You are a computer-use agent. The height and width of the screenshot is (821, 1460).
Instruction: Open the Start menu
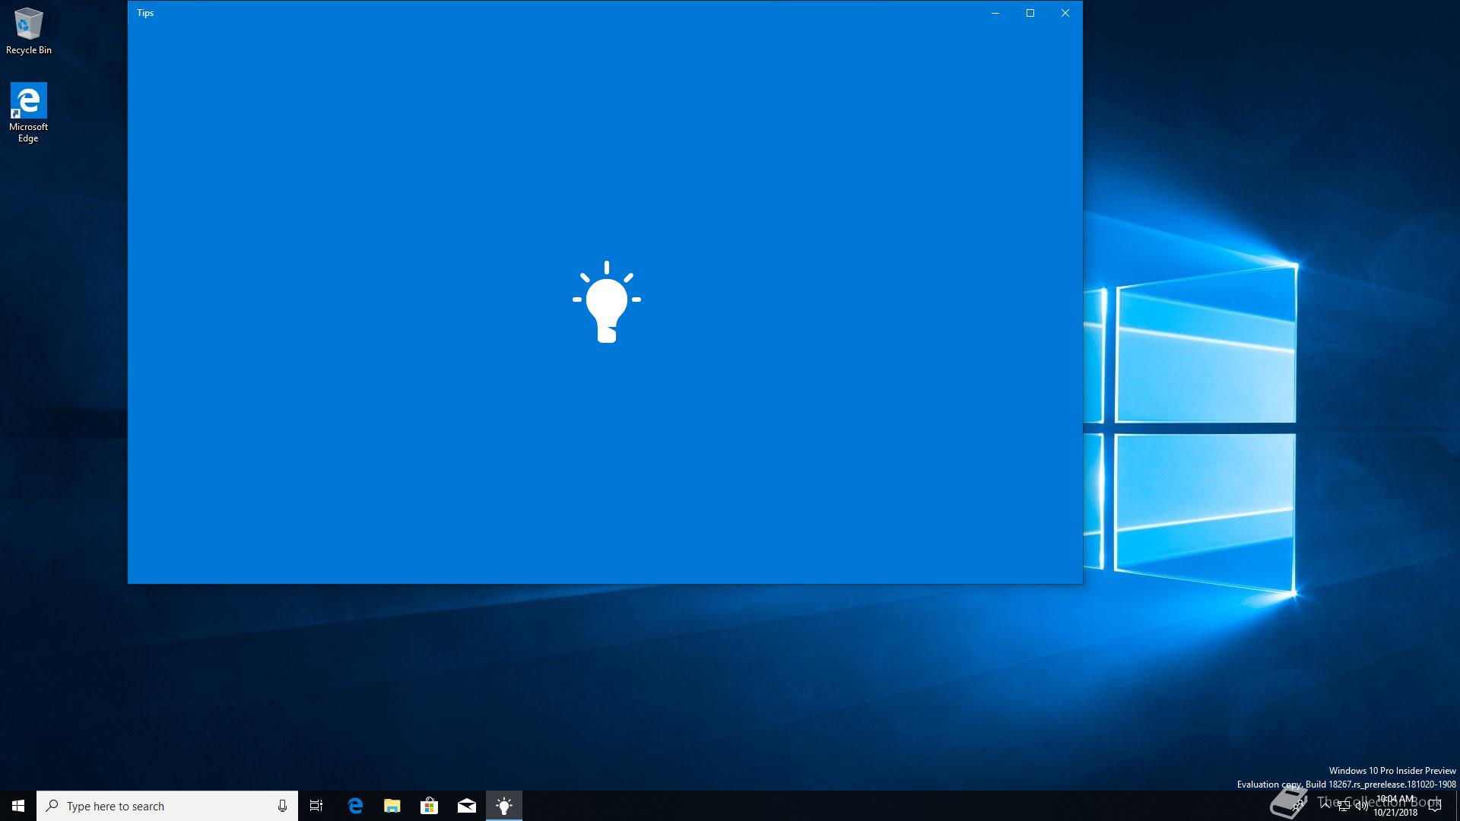18,806
